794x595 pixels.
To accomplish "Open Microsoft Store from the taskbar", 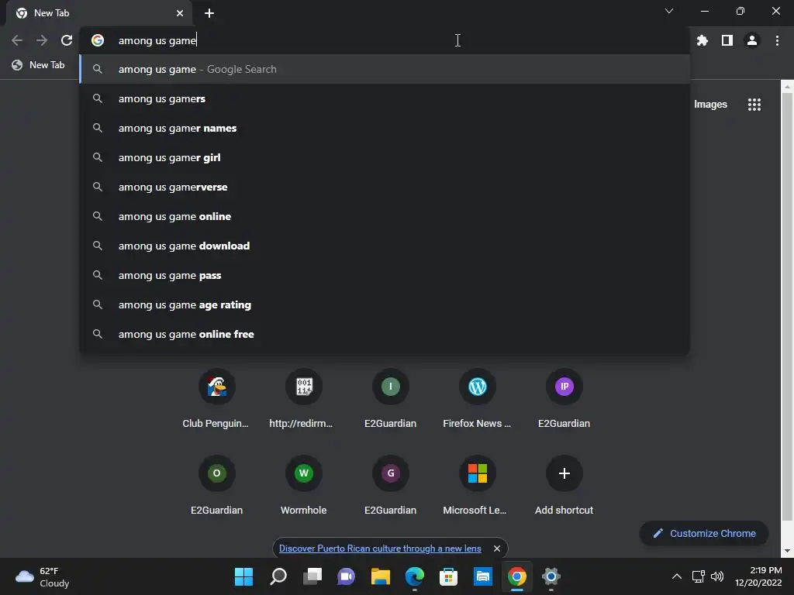I will pyautogui.click(x=448, y=576).
